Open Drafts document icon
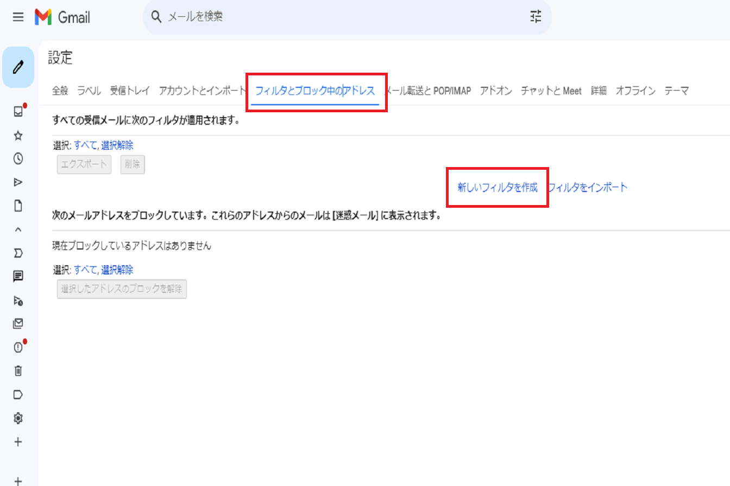 [18, 206]
